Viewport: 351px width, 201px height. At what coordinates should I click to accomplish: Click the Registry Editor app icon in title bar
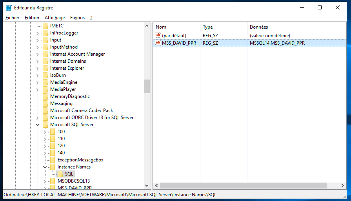(9, 7)
